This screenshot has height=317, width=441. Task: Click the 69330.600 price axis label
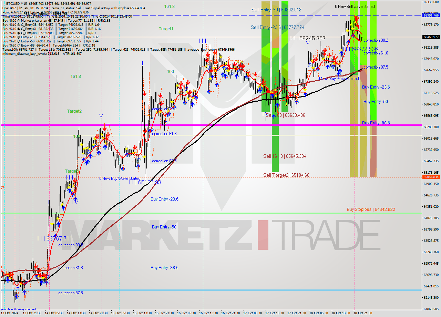tap(431, 2)
